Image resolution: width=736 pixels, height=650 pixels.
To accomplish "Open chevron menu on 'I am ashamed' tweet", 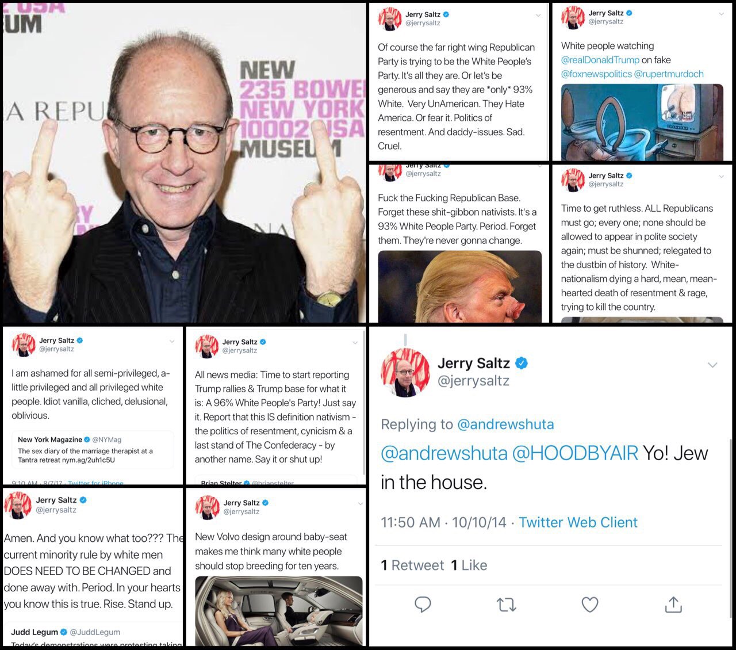I will click(171, 342).
